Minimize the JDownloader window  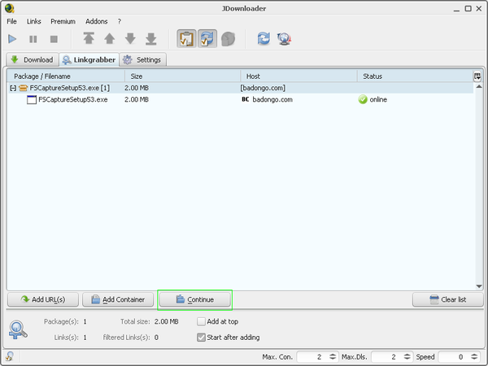456,9
